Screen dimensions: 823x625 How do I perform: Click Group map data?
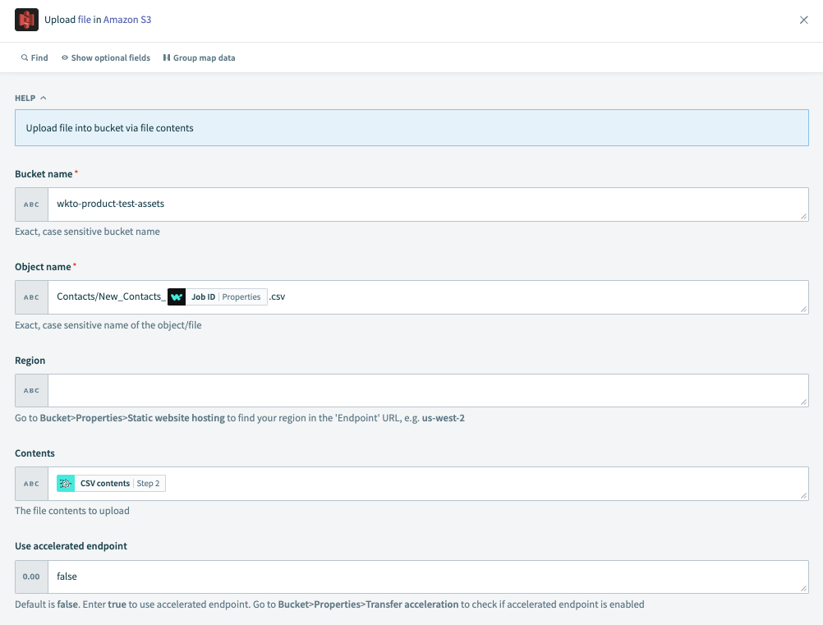(x=199, y=58)
